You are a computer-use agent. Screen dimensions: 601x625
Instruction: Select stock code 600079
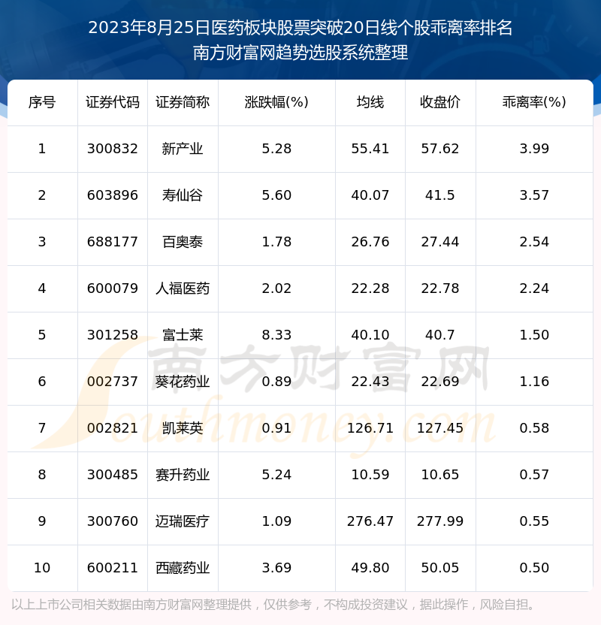(x=113, y=288)
